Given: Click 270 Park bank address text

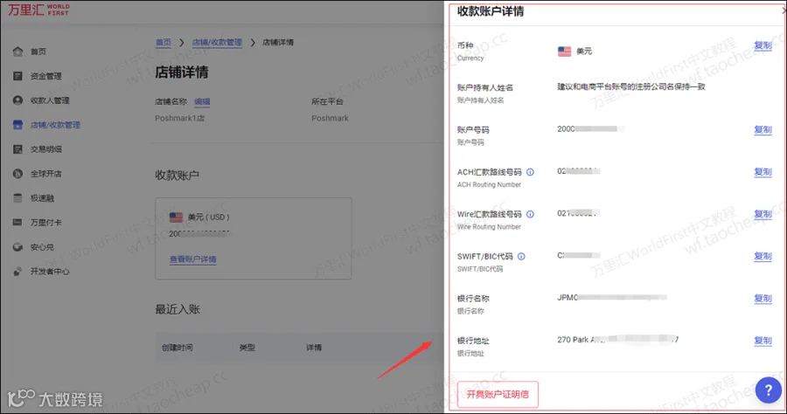Looking at the screenshot, I should click(x=618, y=339).
